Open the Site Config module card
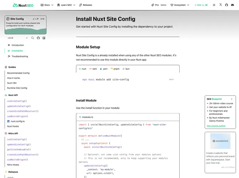This screenshot has height=178, width=239. pyautogui.click(x=25, y=25)
